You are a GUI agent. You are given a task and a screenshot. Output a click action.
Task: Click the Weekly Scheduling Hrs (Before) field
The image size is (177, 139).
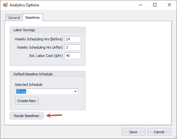tap(73, 39)
